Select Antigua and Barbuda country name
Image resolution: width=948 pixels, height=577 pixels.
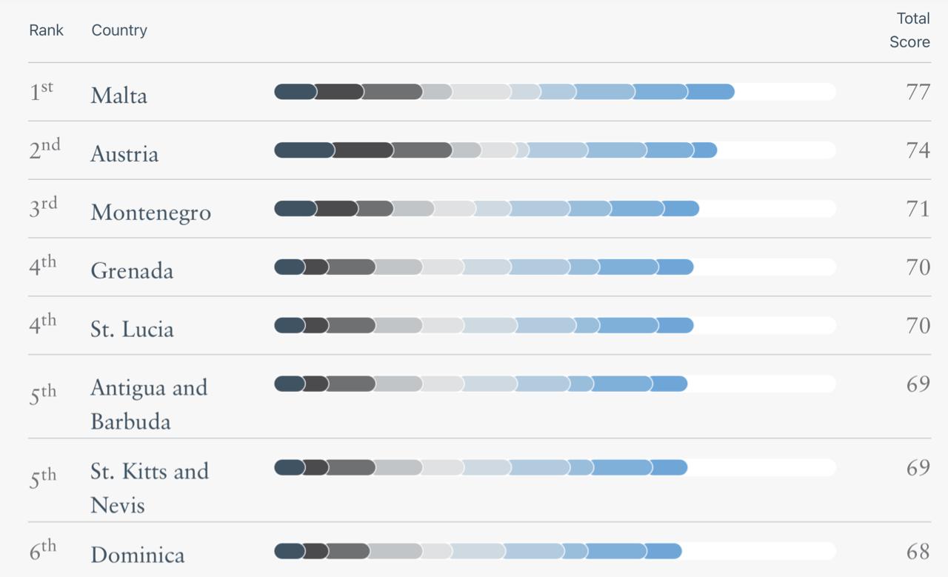click(149, 404)
